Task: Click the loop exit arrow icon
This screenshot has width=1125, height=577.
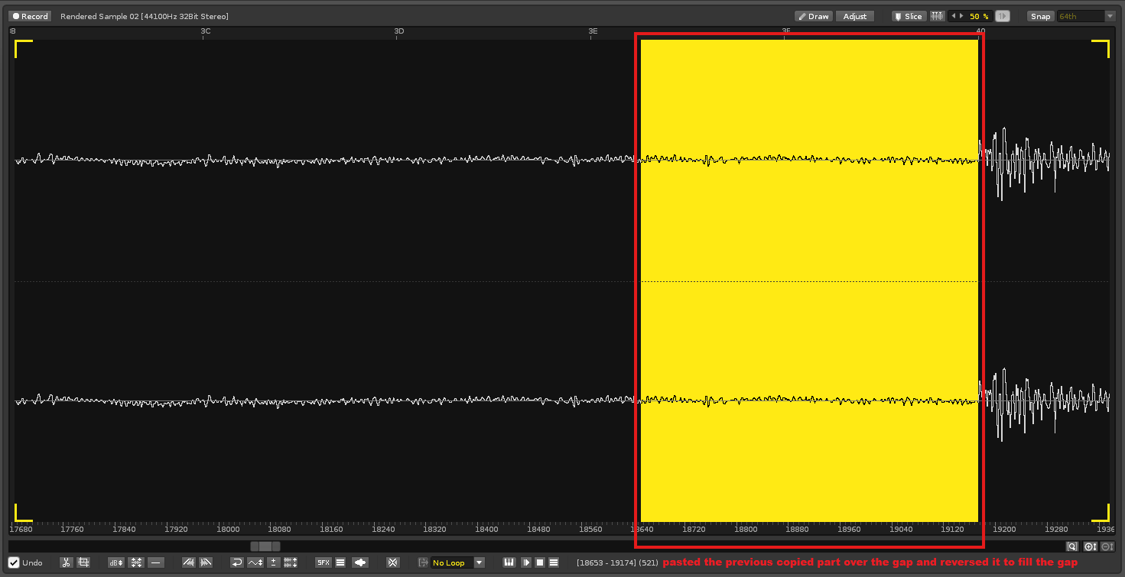Action: tap(423, 562)
